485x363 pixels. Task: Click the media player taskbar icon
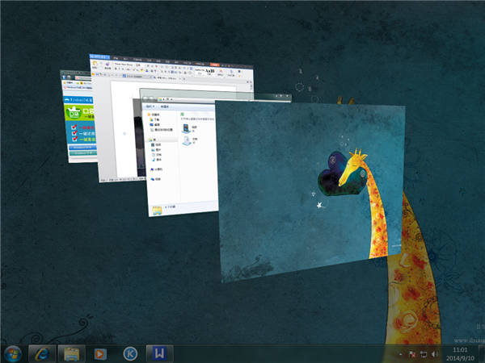[x=100, y=353]
